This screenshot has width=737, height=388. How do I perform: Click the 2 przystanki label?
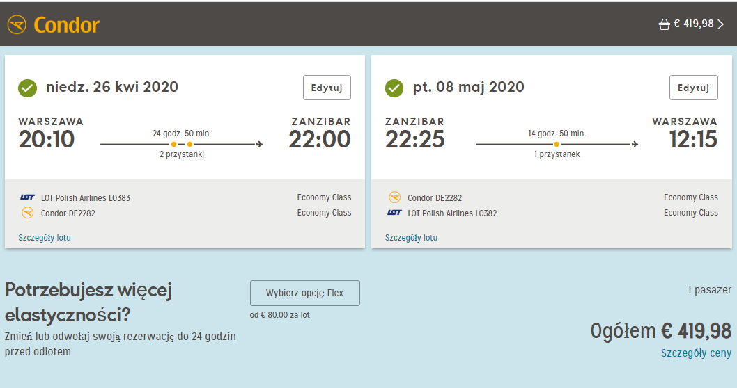(182, 154)
